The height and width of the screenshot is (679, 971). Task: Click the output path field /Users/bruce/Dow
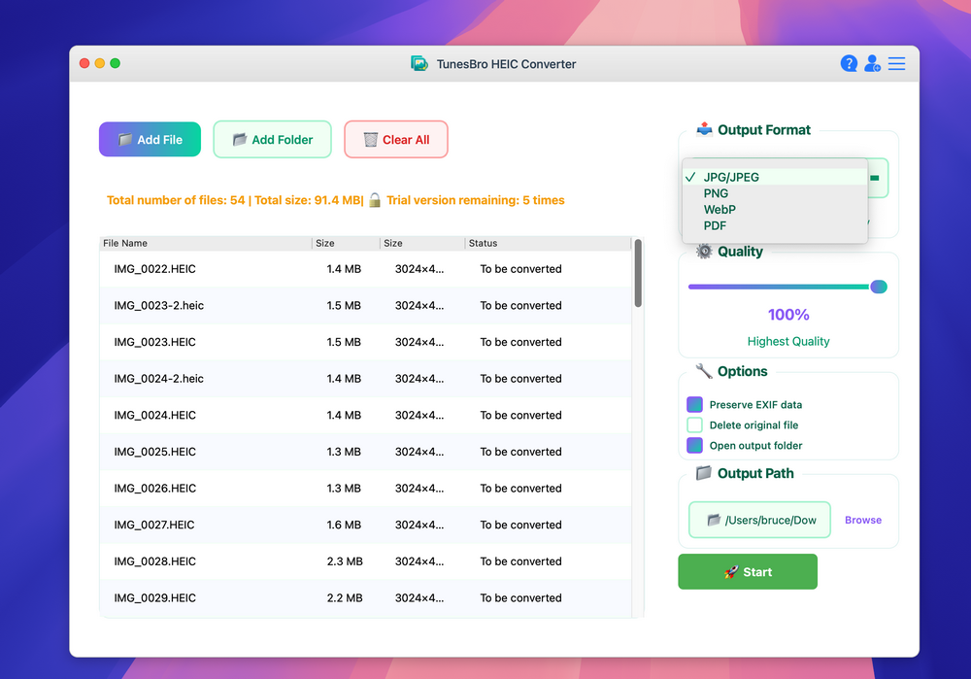[760, 520]
